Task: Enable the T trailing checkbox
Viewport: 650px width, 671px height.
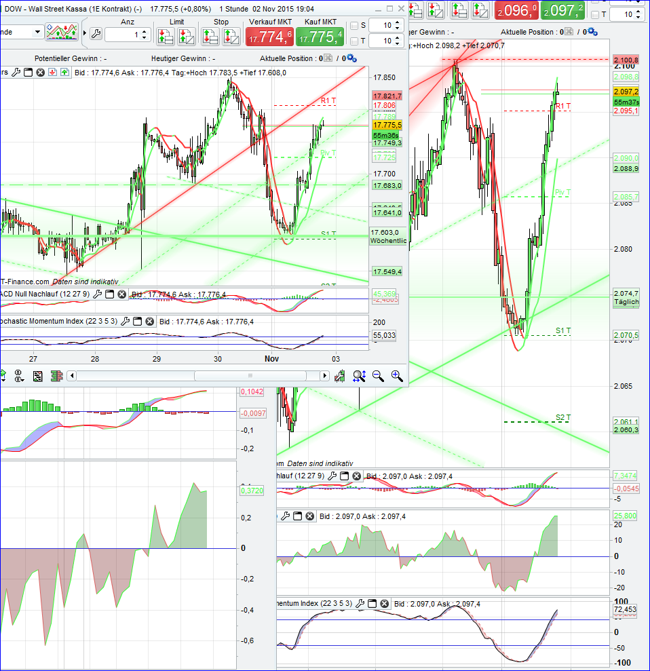Action: coord(356,40)
